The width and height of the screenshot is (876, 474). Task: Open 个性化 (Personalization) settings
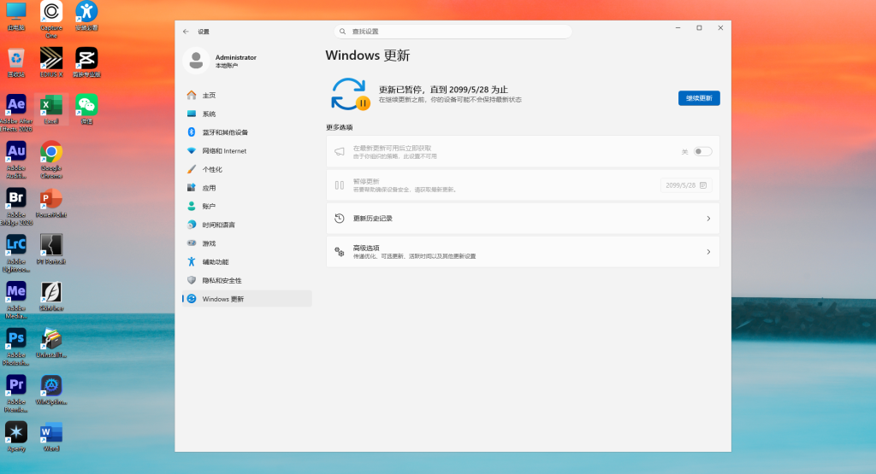[x=247, y=169]
